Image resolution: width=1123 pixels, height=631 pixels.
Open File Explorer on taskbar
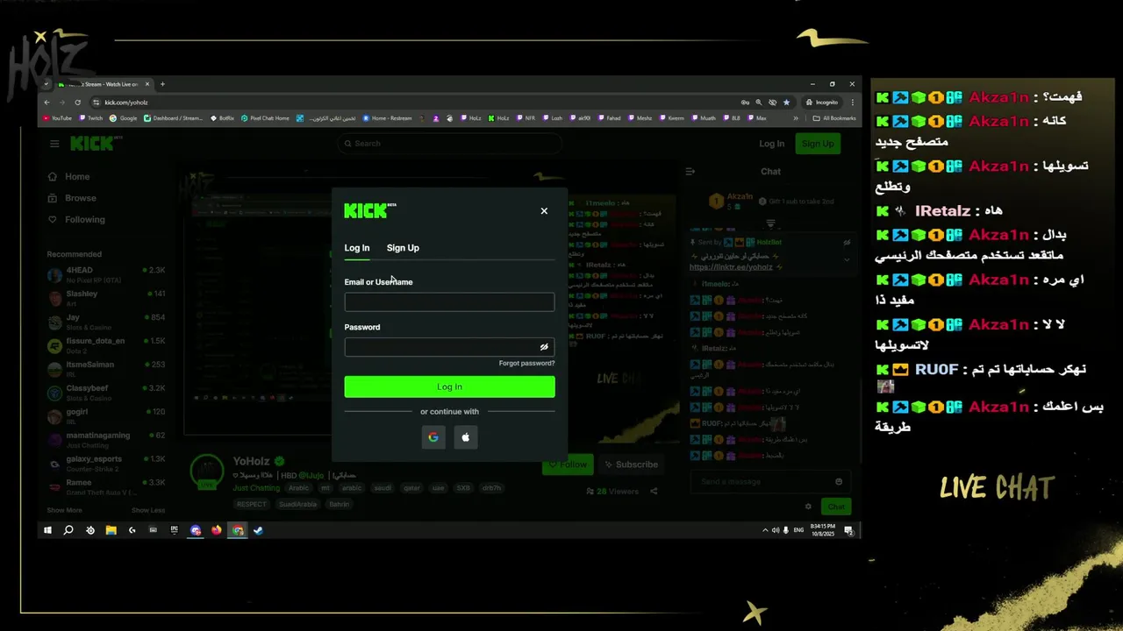111,530
